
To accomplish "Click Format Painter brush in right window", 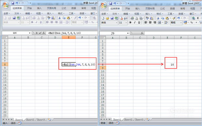I will click(x=174, y=18).
